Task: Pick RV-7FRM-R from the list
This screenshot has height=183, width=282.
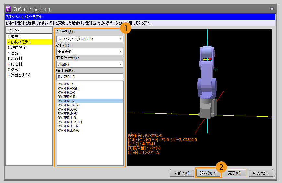Action: tap(66, 97)
